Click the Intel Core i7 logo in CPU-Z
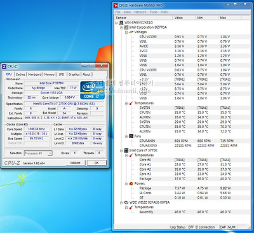Viewport: 254px width, 233px height. (92, 90)
